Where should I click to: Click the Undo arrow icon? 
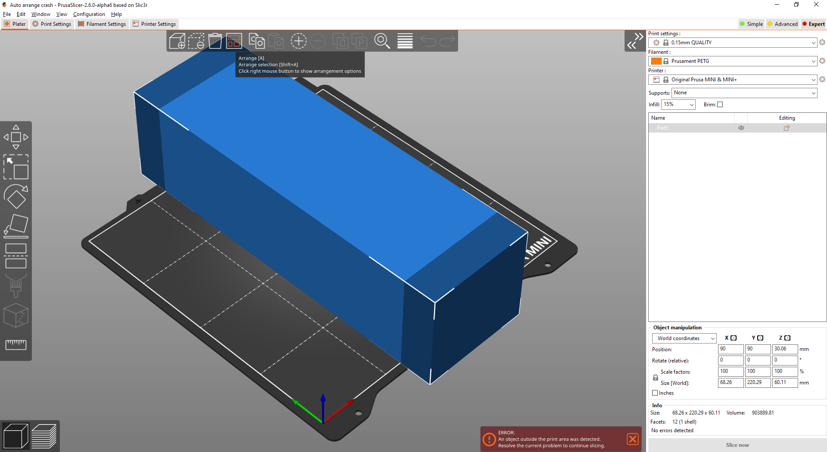(x=428, y=41)
